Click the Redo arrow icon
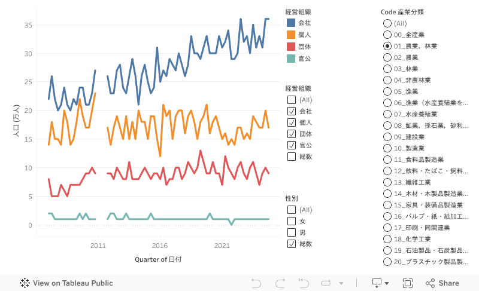The height and width of the screenshot is (291, 479). click(280, 283)
